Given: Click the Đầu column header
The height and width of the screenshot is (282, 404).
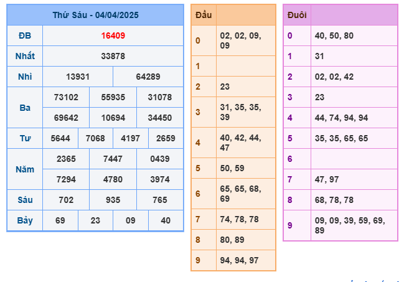Looking at the screenshot, I should pyautogui.click(x=204, y=15).
